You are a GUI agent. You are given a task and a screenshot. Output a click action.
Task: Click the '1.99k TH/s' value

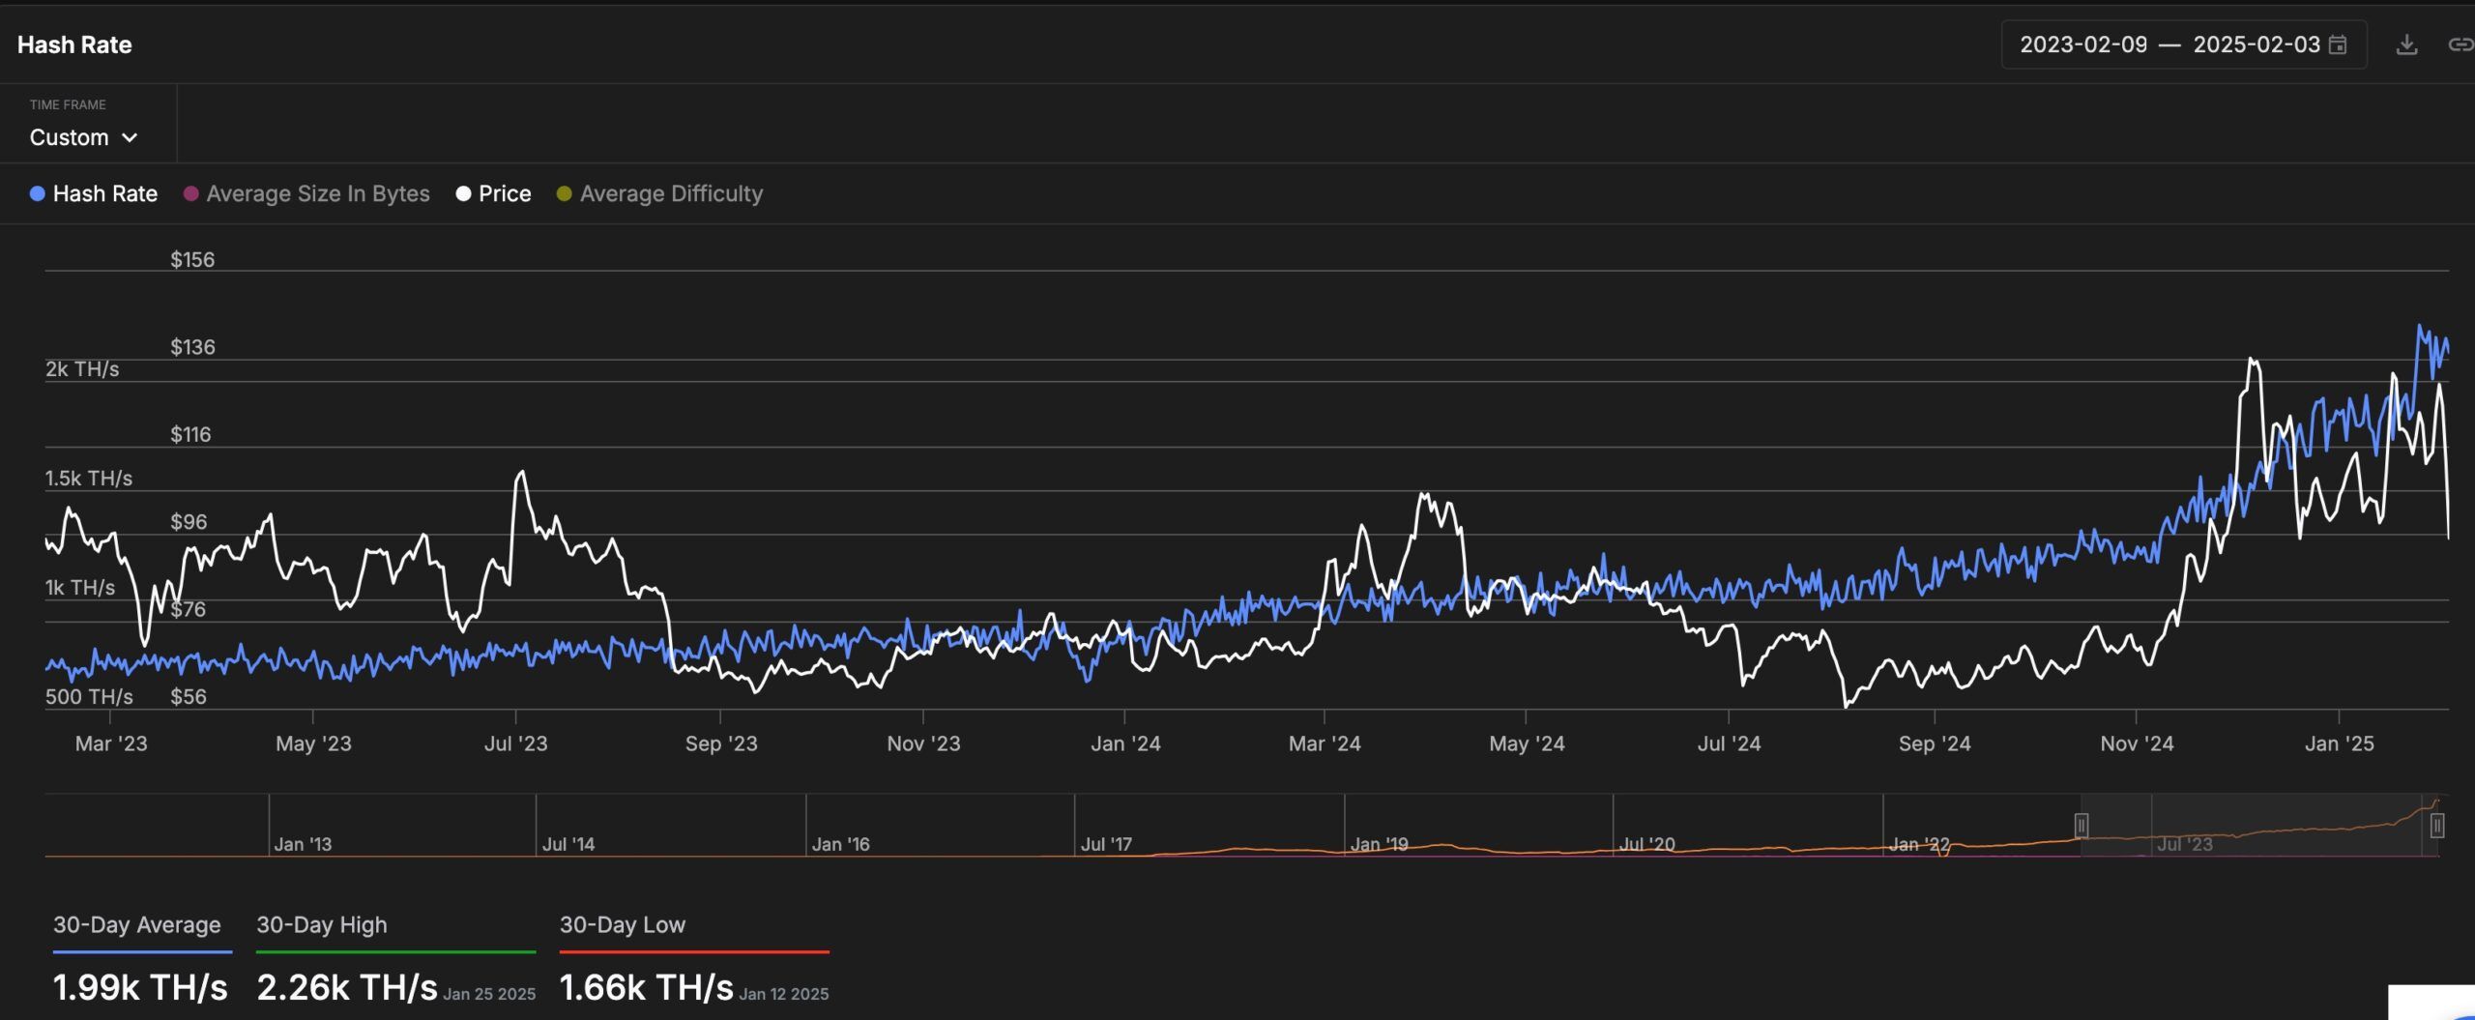(x=140, y=987)
